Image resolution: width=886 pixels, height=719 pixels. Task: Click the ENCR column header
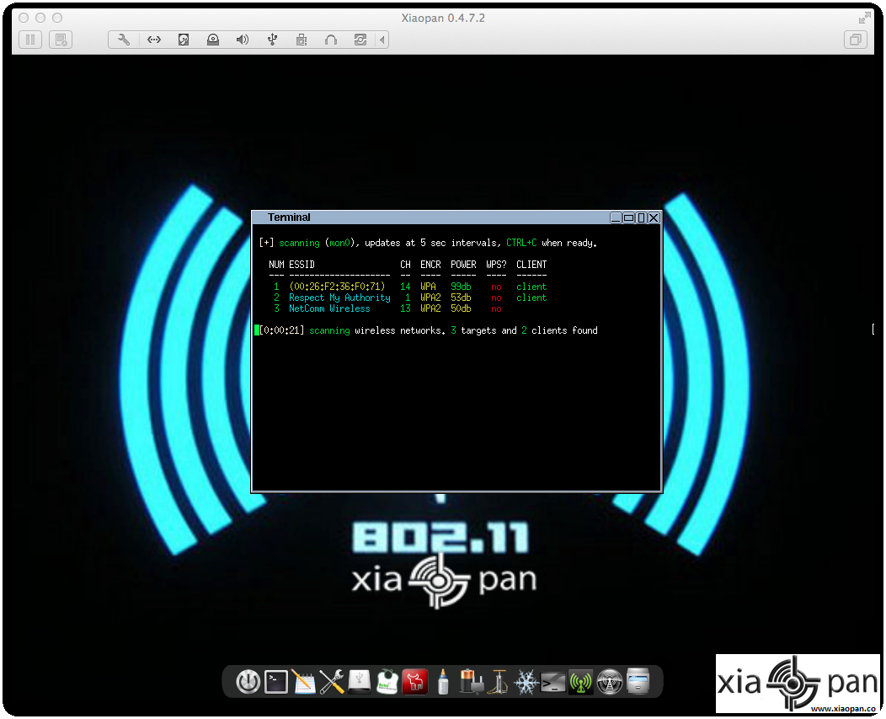430,265
